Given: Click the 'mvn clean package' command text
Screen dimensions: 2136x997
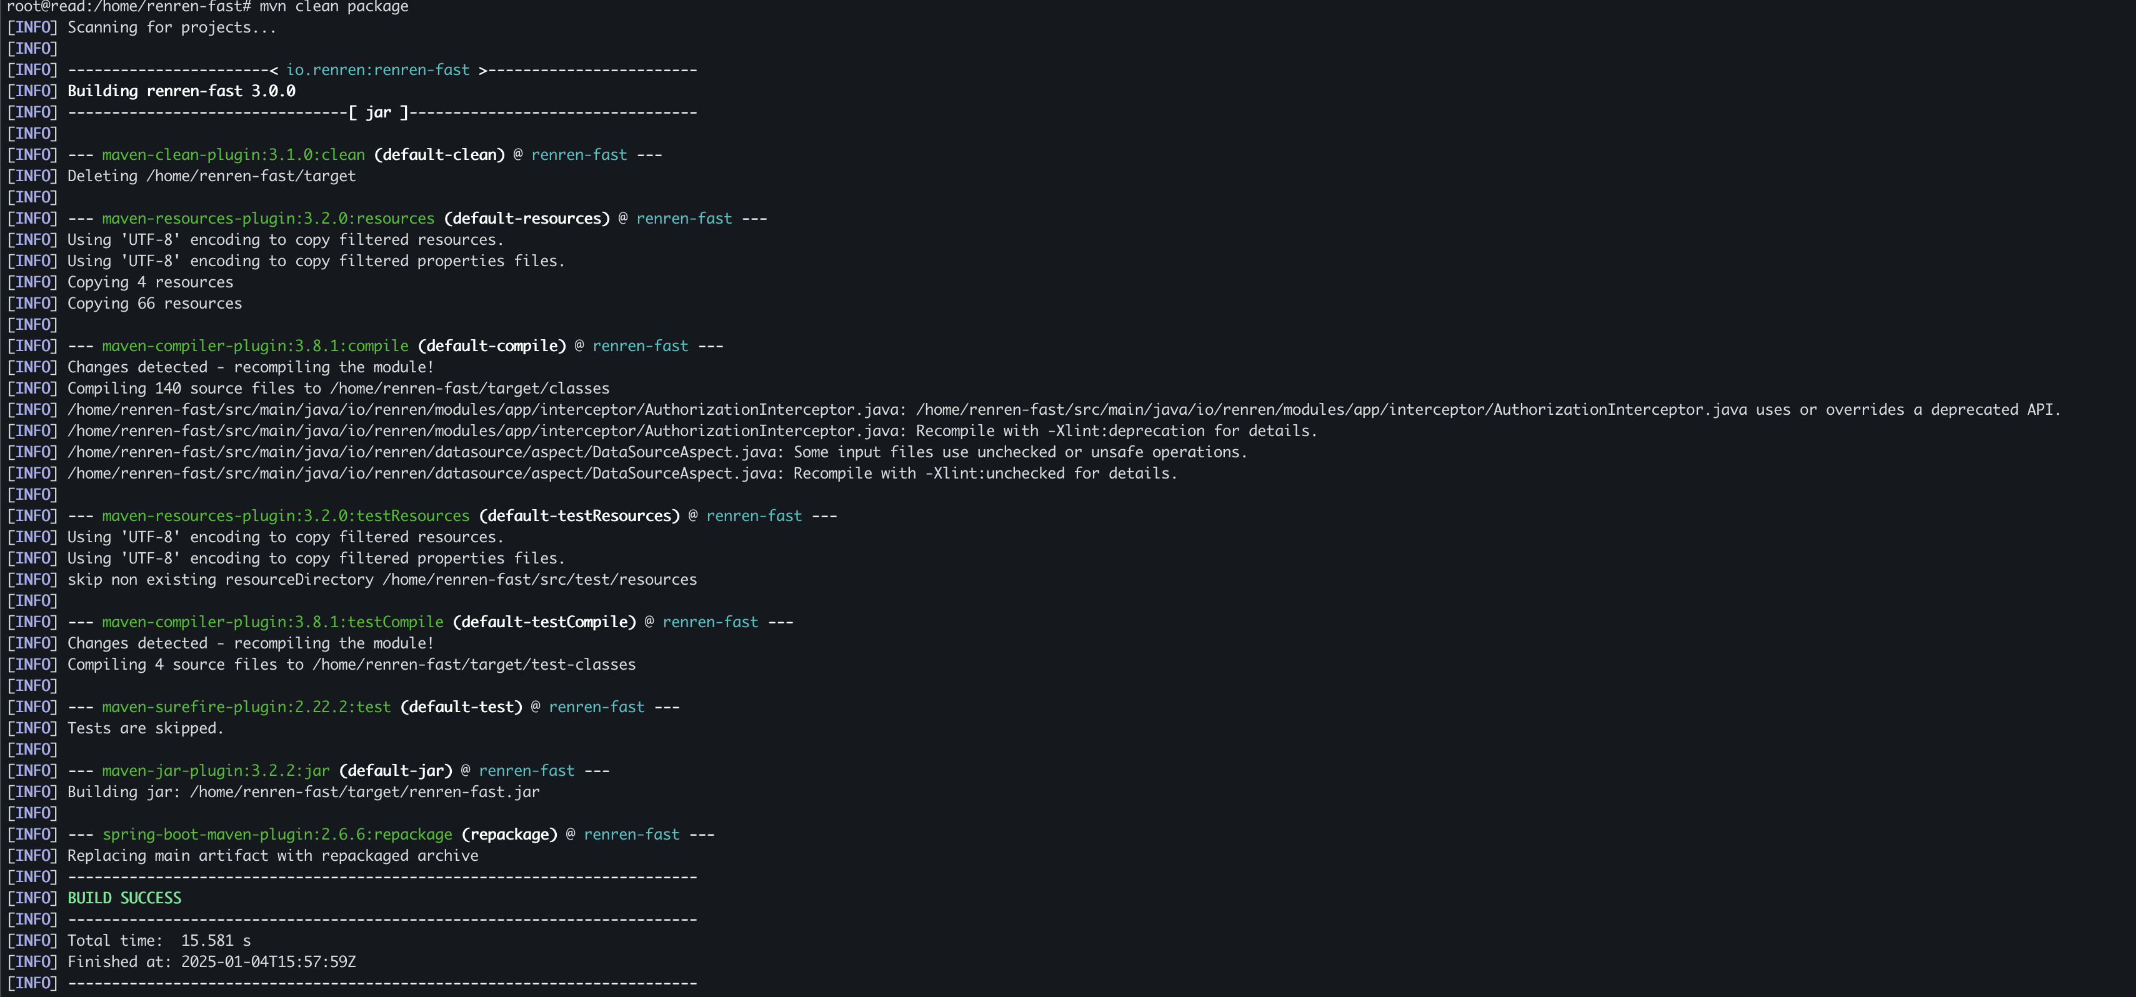Looking at the screenshot, I should (334, 7).
